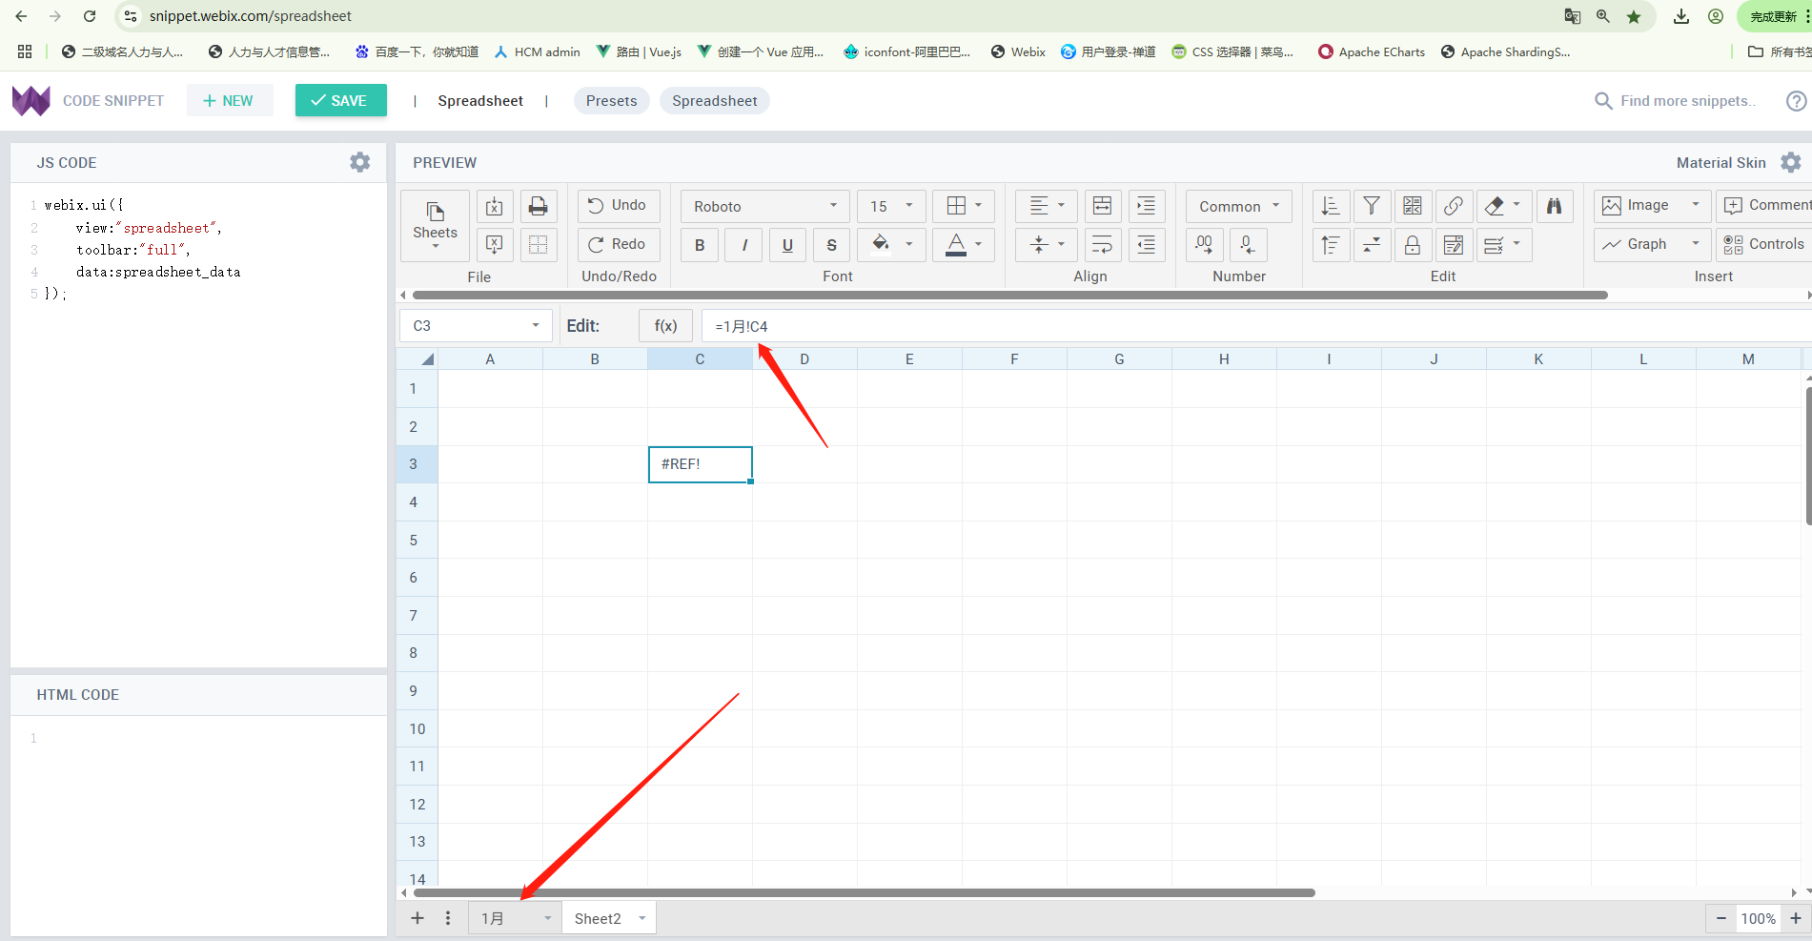Viewport: 1812px width, 941px height.
Task: Click the lock cell icon
Action: point(1412,245)
